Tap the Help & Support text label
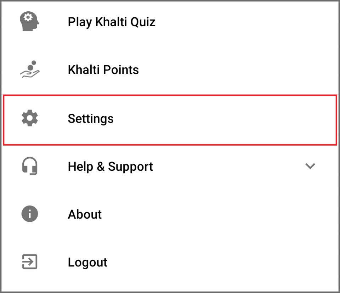This screenshot has height=293, width=340. (x=110, y=166)
